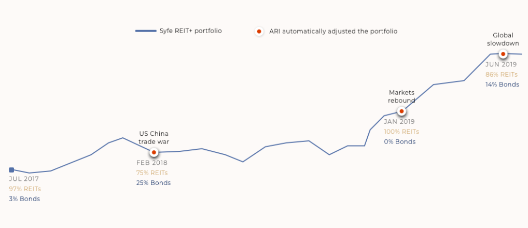Screen dimensions: 528x228
Task: Click the 86% REITs allocation text
Action: (x=502, y=75)
